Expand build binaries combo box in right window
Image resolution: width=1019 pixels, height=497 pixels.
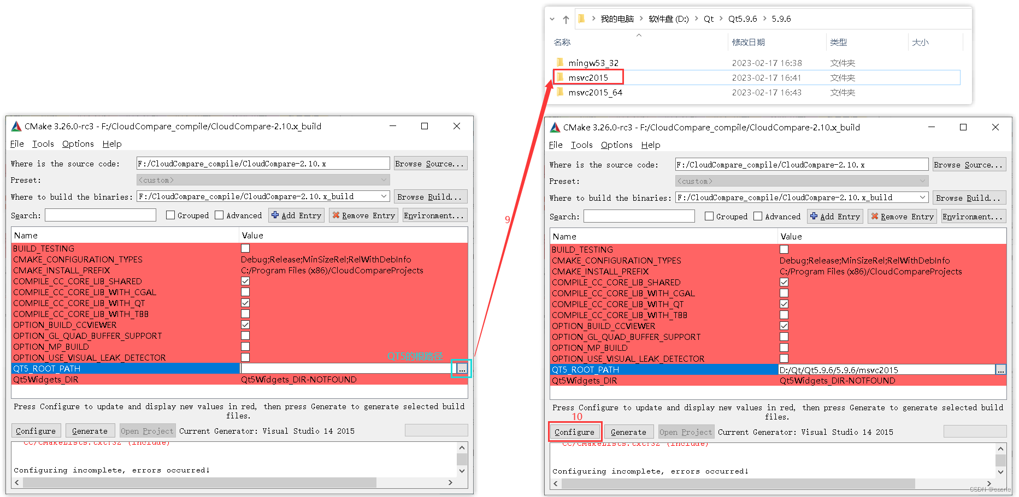pos(922,197)
